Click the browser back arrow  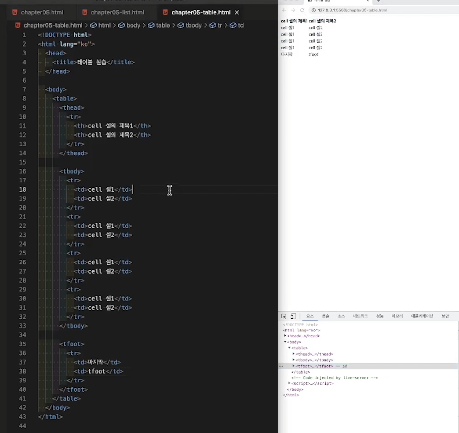(284, 10)
